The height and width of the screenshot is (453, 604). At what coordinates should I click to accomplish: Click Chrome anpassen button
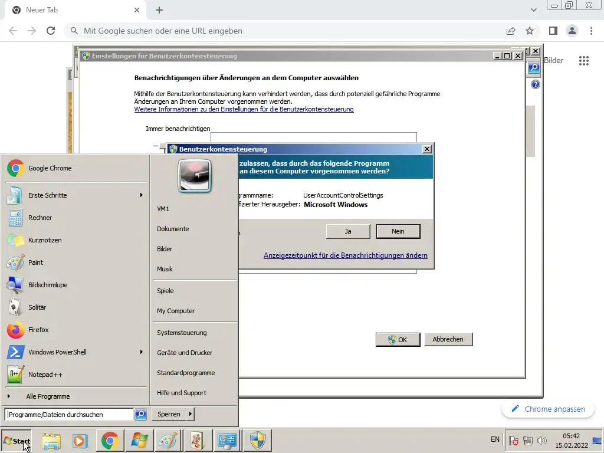click(548, 409)
